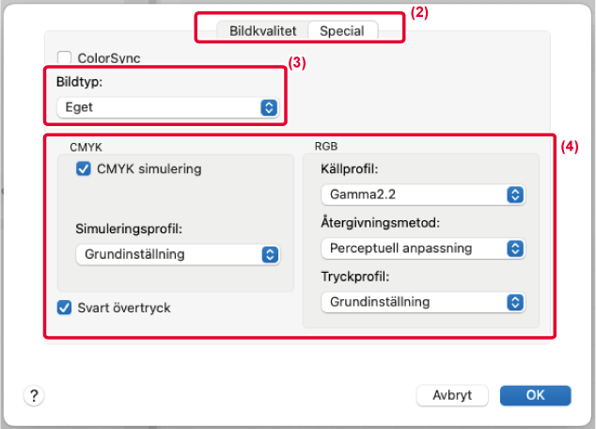The width and height of the screenshot is (596, 429).
Task: Toggle the Svart övertryck checkbox
Action: click(64, 307)
